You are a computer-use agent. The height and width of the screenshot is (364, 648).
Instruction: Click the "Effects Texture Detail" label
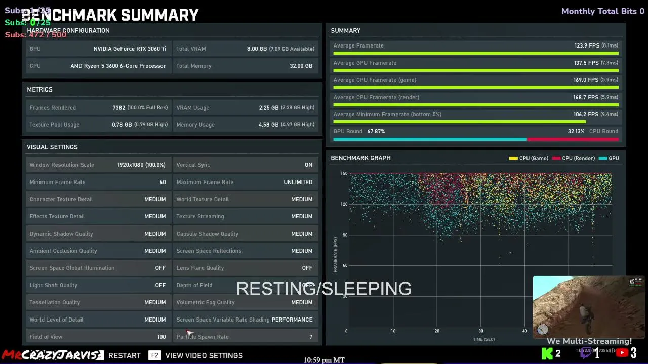pyautogui.click(x=57, y=216)
